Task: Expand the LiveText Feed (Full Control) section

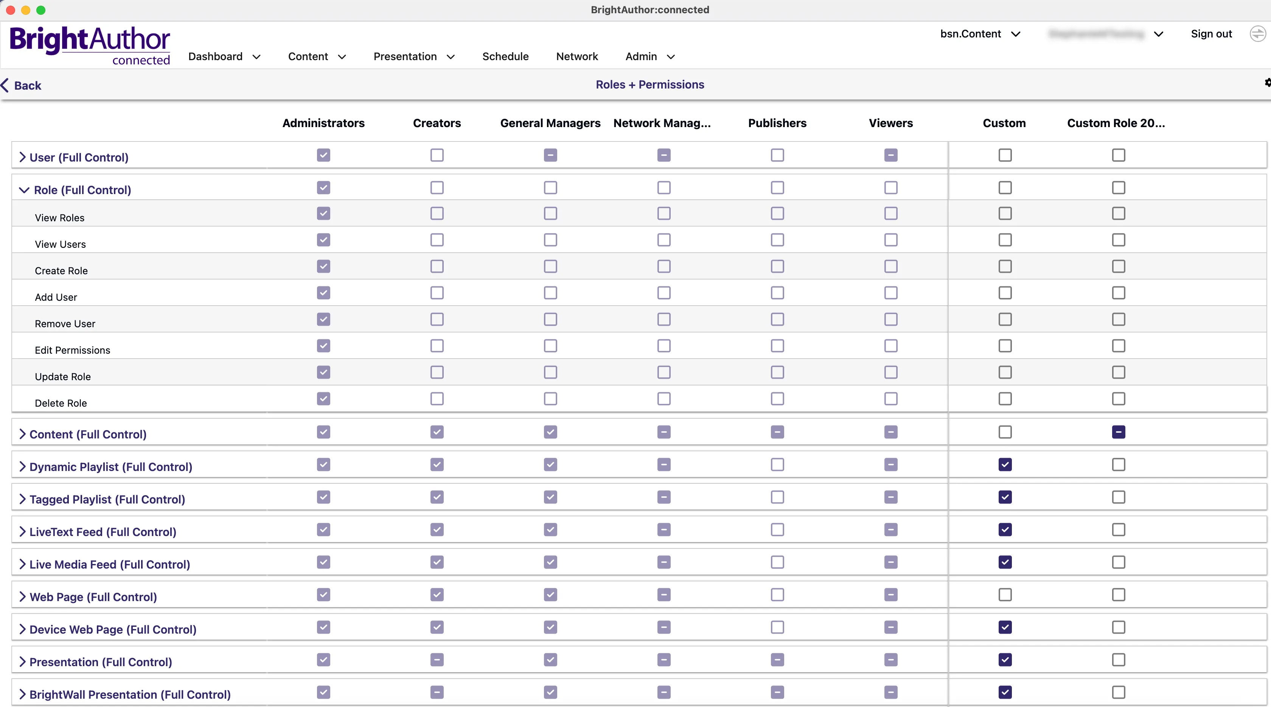Action: (22, 531)
